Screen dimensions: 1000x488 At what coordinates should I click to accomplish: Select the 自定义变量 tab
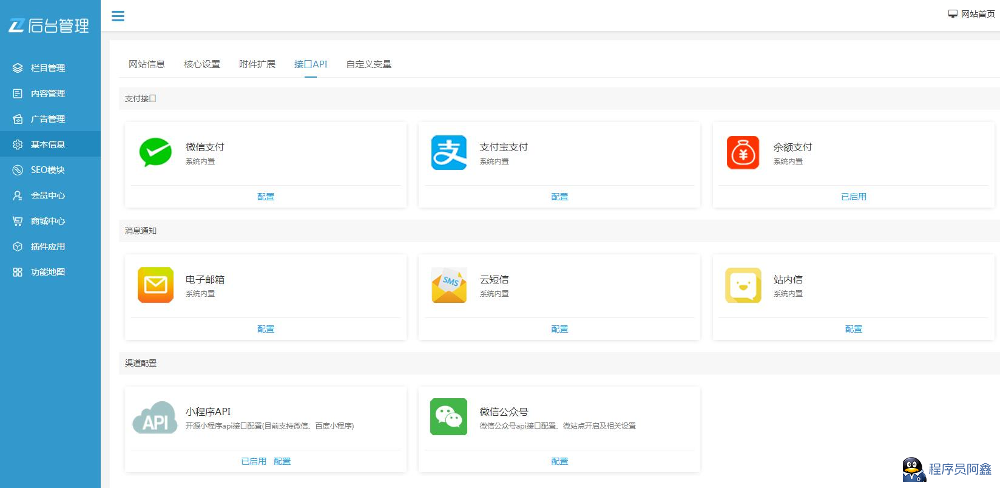(369, 64)
